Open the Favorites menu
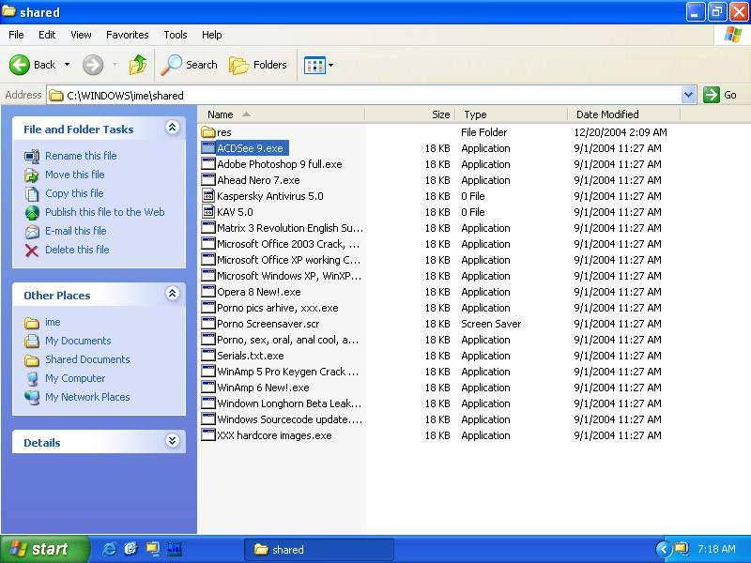Image resolution: width=751 pixels, height=563 pixels. click(x=128, y=35)
